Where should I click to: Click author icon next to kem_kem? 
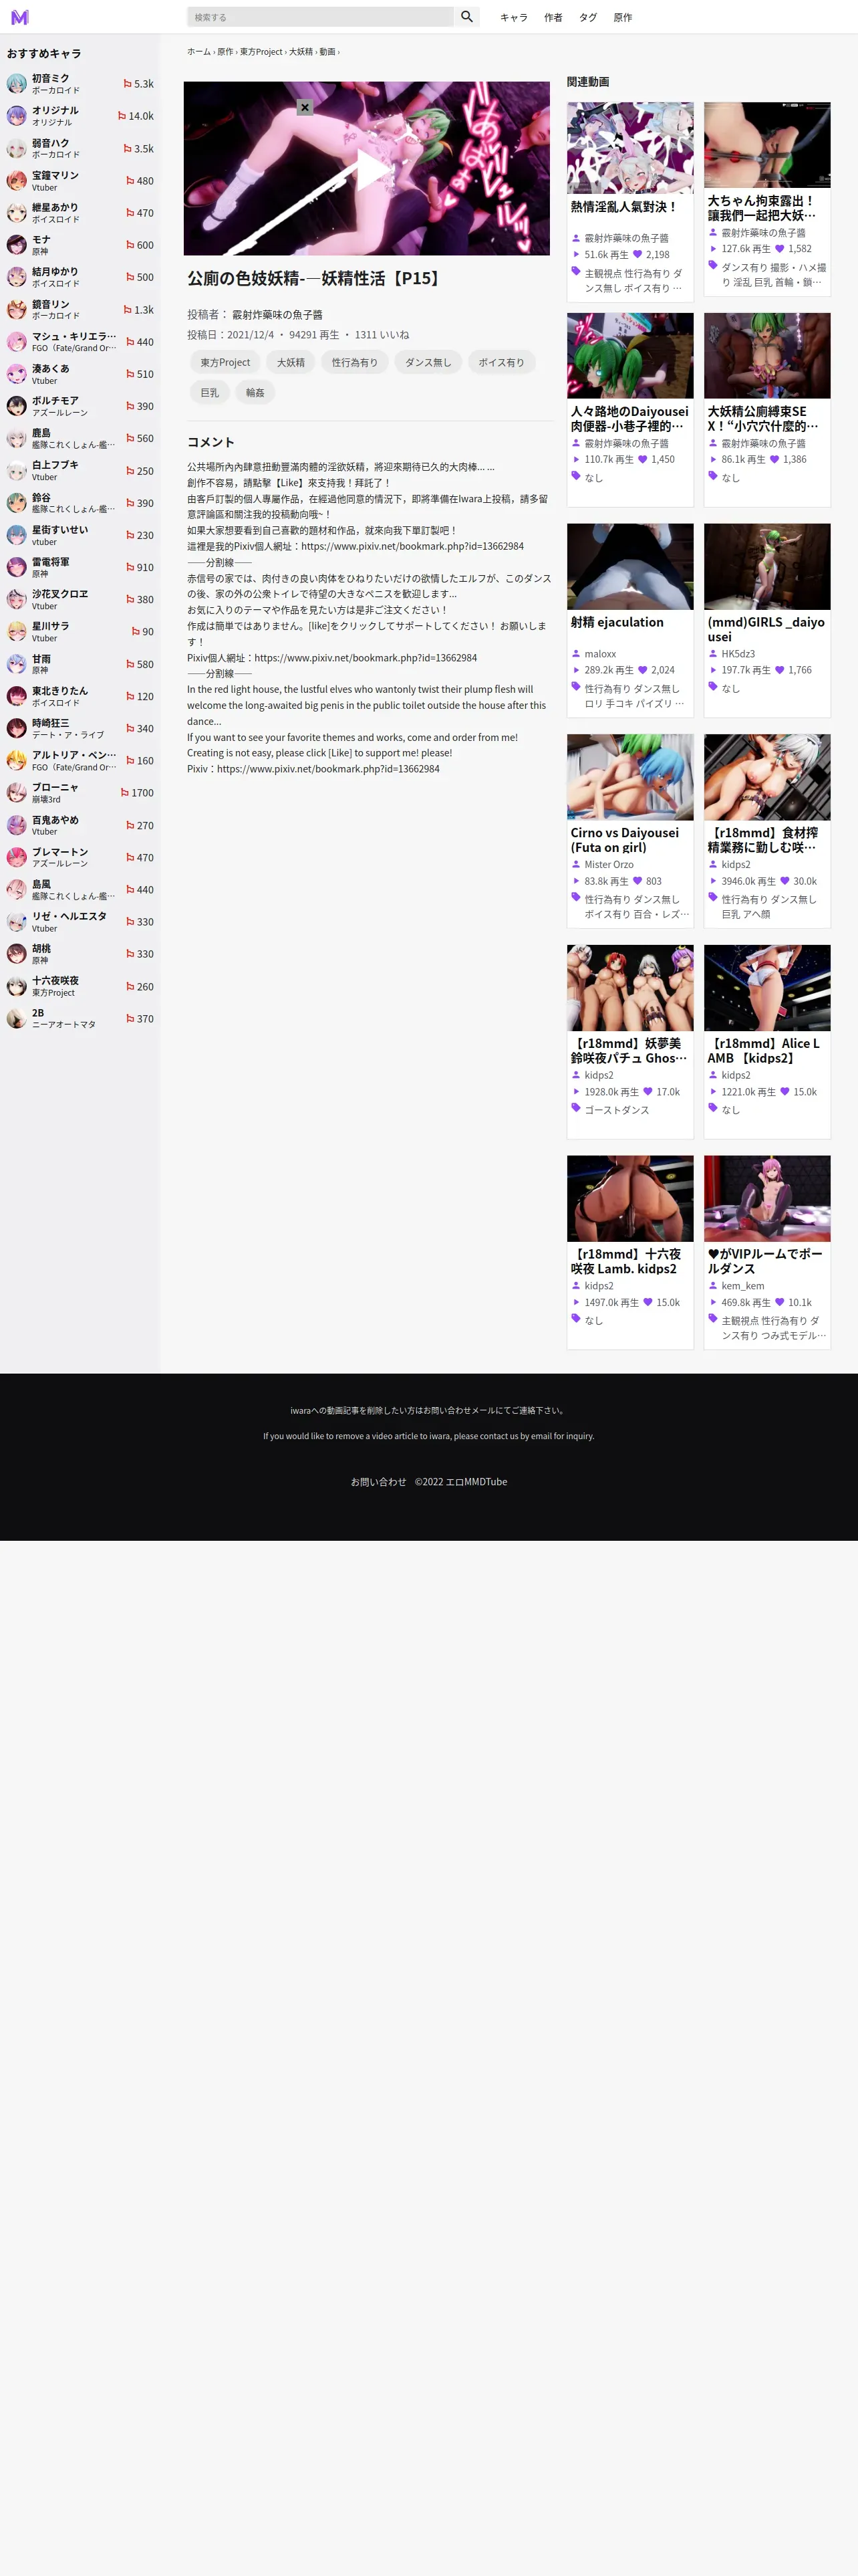point(713,1286)
